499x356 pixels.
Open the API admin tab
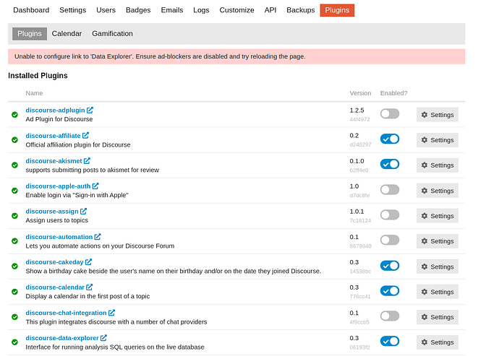[270, 10]
